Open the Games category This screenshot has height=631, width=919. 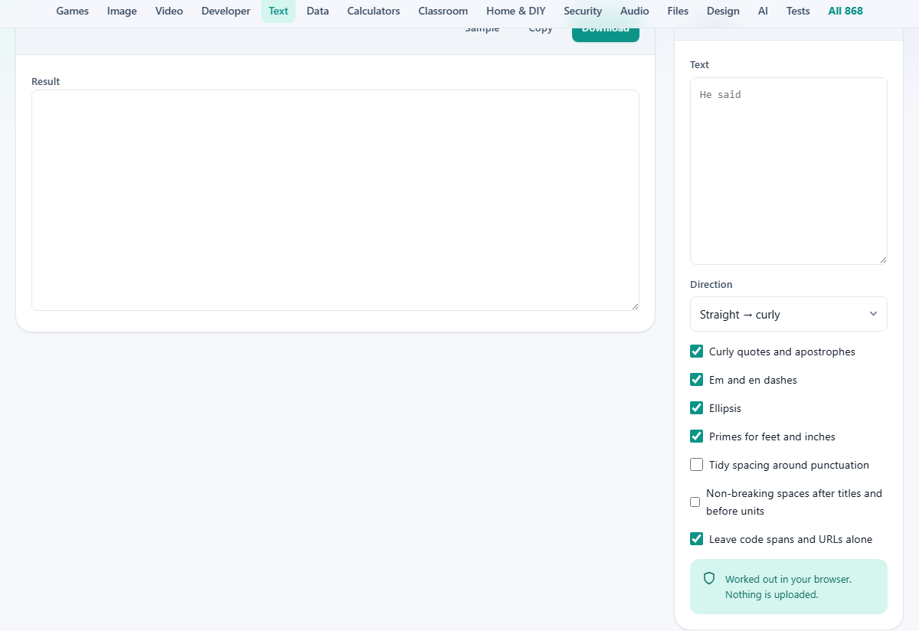(x=73, y=11)
